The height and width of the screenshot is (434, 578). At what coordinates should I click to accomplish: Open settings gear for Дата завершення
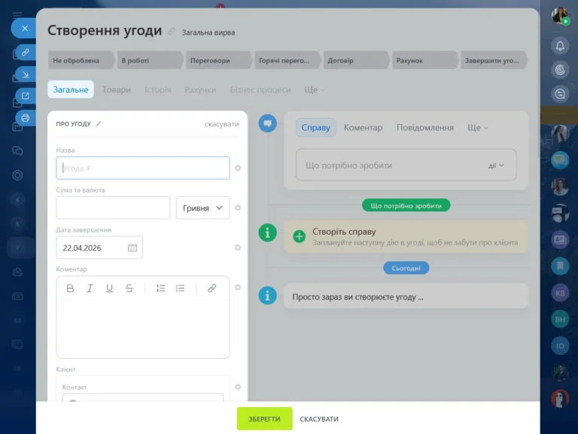238,247
